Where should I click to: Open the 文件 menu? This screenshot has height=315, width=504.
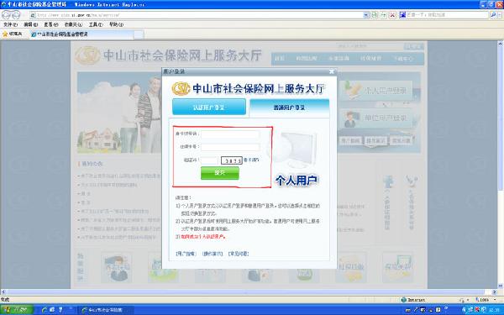[10, 24]
